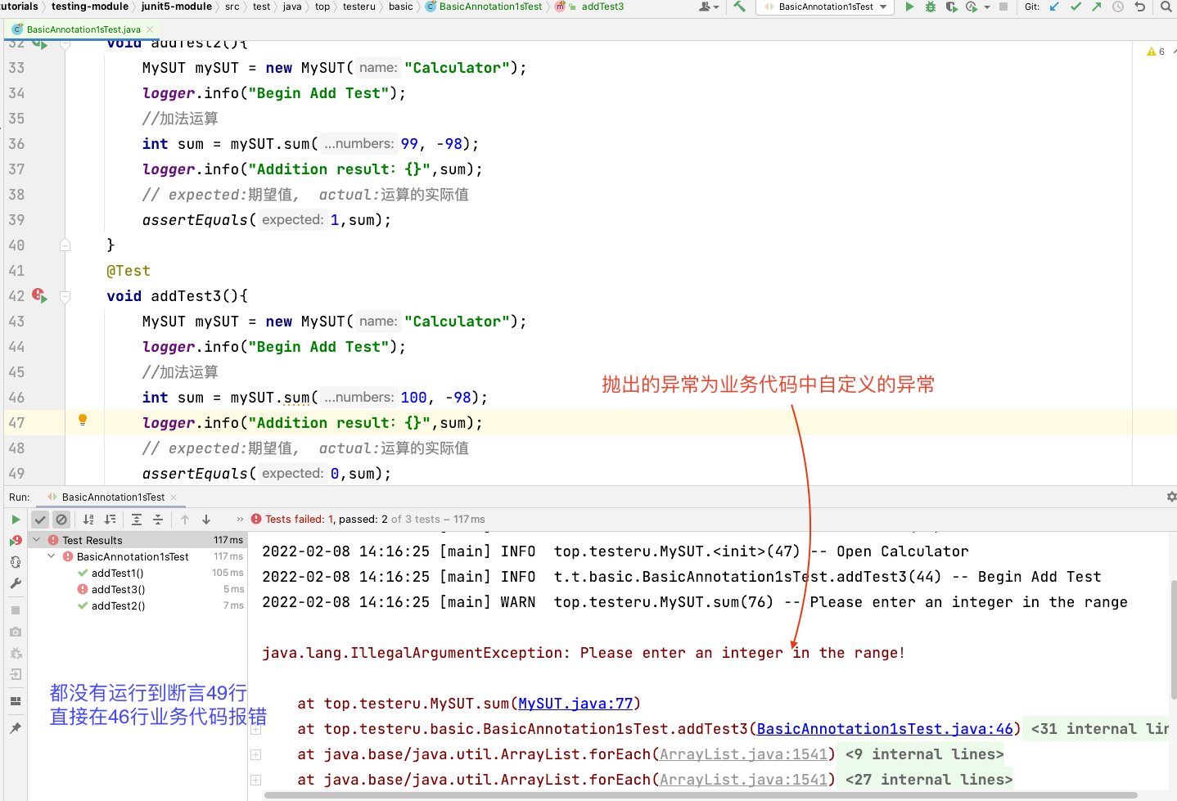Run BasicAnnotation1sTest from top toolbar
This screenshot has height=801, width=1177.
tap(909, 7)
